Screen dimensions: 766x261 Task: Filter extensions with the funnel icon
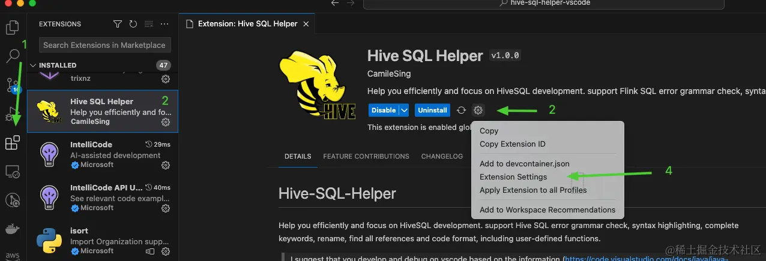click(118, 24)
